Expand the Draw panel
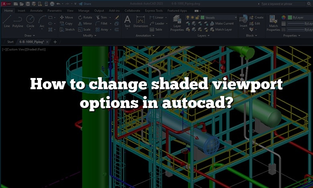313x188 pixels. pos(30,36)
